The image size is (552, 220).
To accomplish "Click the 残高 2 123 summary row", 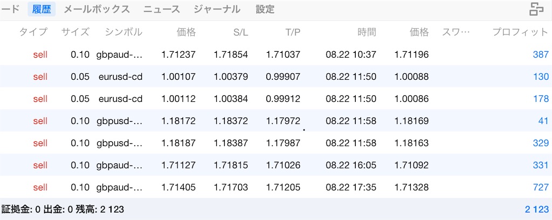I will pos(276,209).
